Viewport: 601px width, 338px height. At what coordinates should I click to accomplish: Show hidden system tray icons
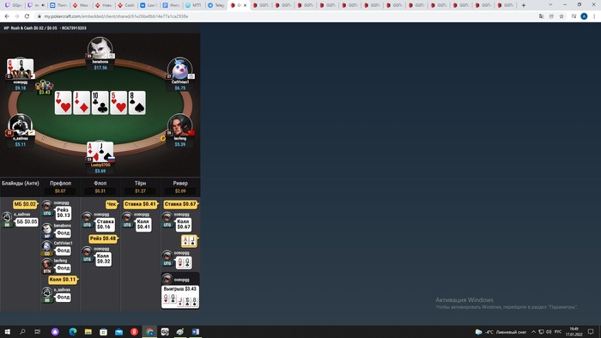click(x=533, y=332)
